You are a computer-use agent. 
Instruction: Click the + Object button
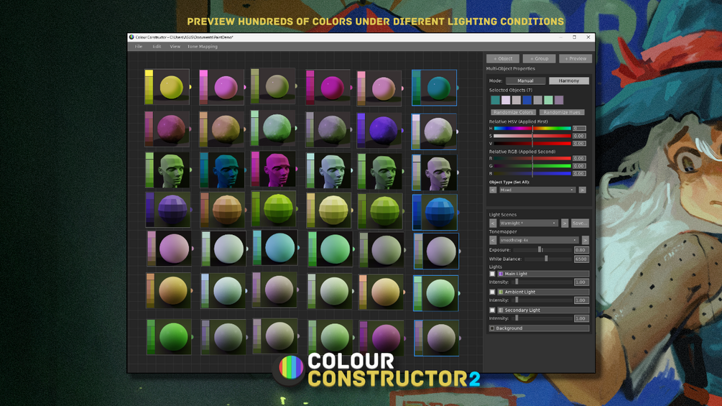503,58
